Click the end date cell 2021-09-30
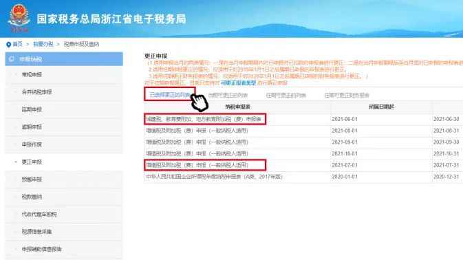 click(x=446, y=142)
